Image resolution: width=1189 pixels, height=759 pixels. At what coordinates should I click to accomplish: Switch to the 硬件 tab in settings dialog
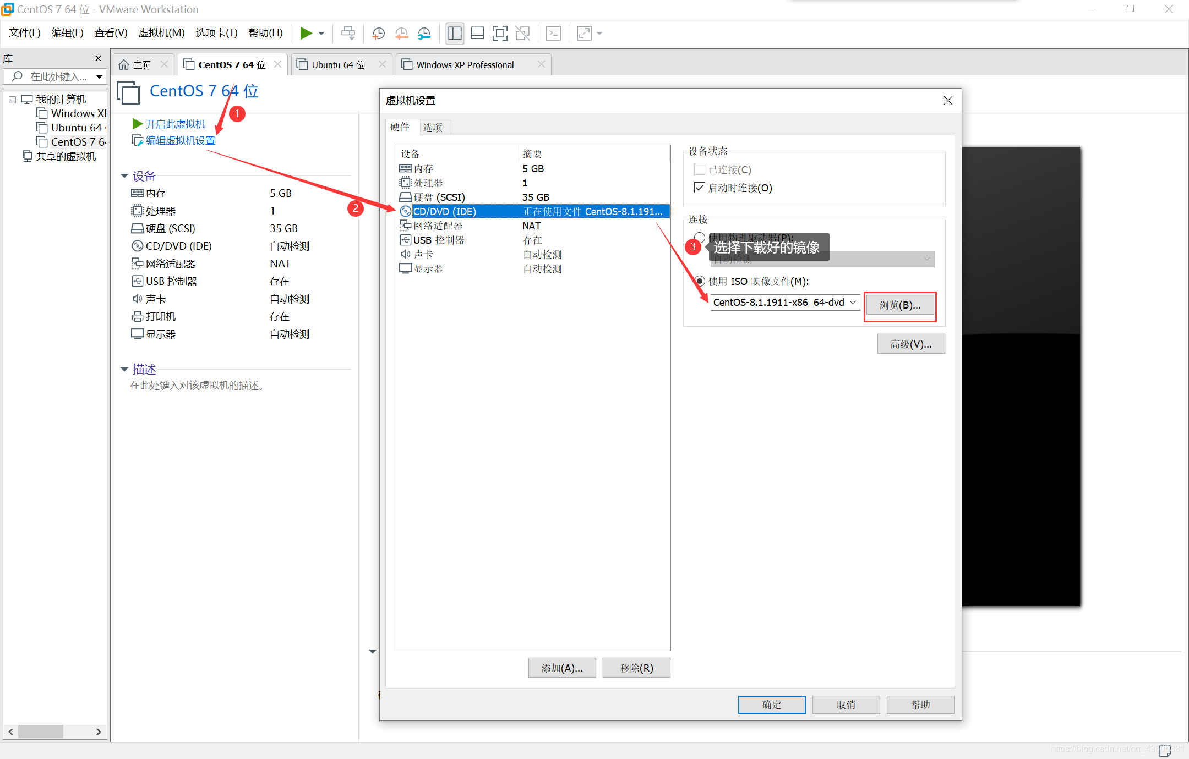point(400,127)
